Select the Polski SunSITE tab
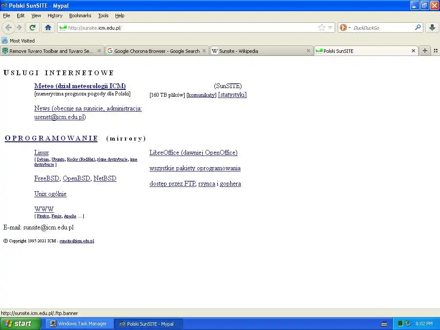 click(366, 51)
